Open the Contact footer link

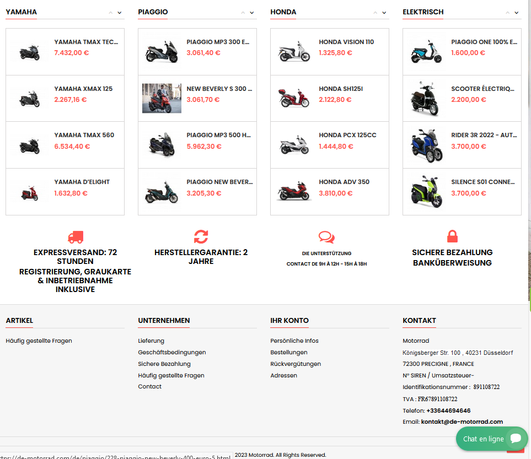pyautogui.click(x=149, y=387)
